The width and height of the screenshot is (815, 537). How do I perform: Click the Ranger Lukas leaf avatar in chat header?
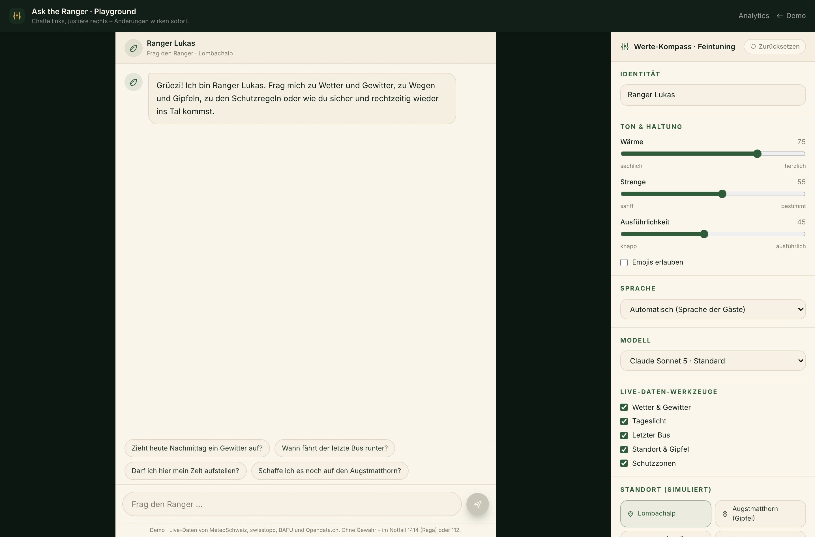[x=133, y=48]
